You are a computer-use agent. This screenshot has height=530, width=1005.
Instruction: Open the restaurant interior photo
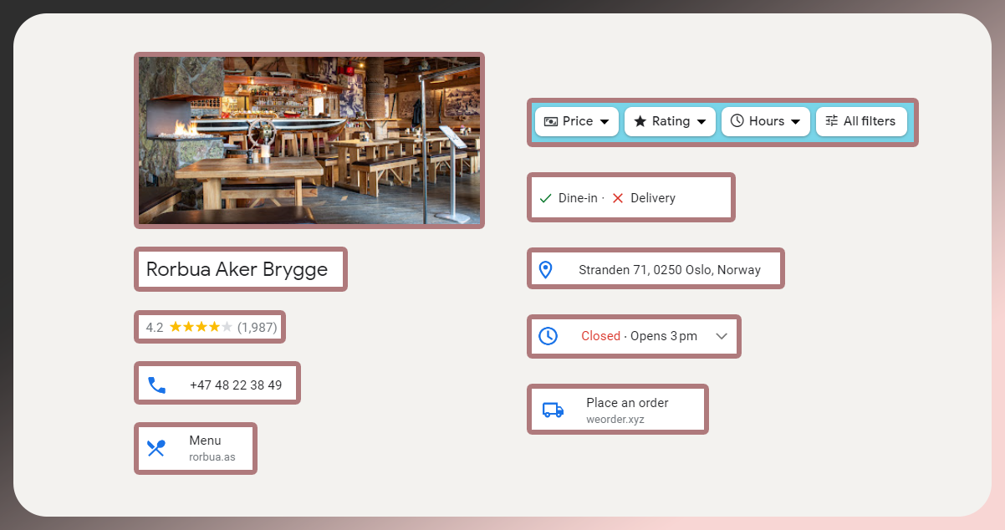pos(309,140)
